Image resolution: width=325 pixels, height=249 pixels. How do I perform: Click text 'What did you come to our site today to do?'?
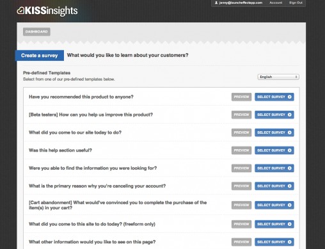coord(75,133)
